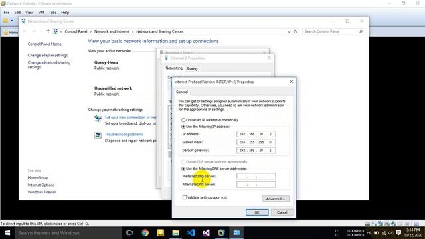Image resolution: width=425 pixels, height=239 pixels.
Task: Open Change advanced sharing settings
Action: point(48,65)
